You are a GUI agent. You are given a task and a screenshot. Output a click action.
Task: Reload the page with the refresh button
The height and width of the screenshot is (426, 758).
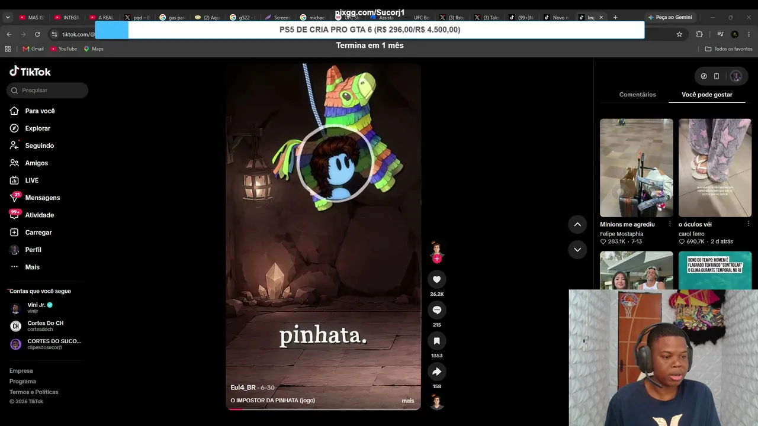tap(37, 34)
